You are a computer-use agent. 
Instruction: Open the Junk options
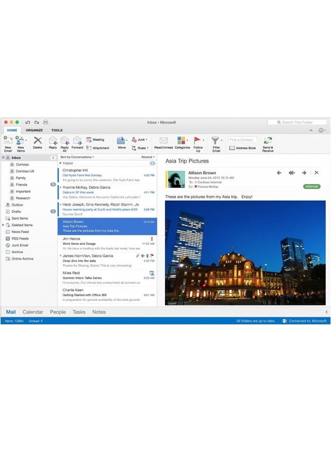pyautogui.click(x=139, y=140)
